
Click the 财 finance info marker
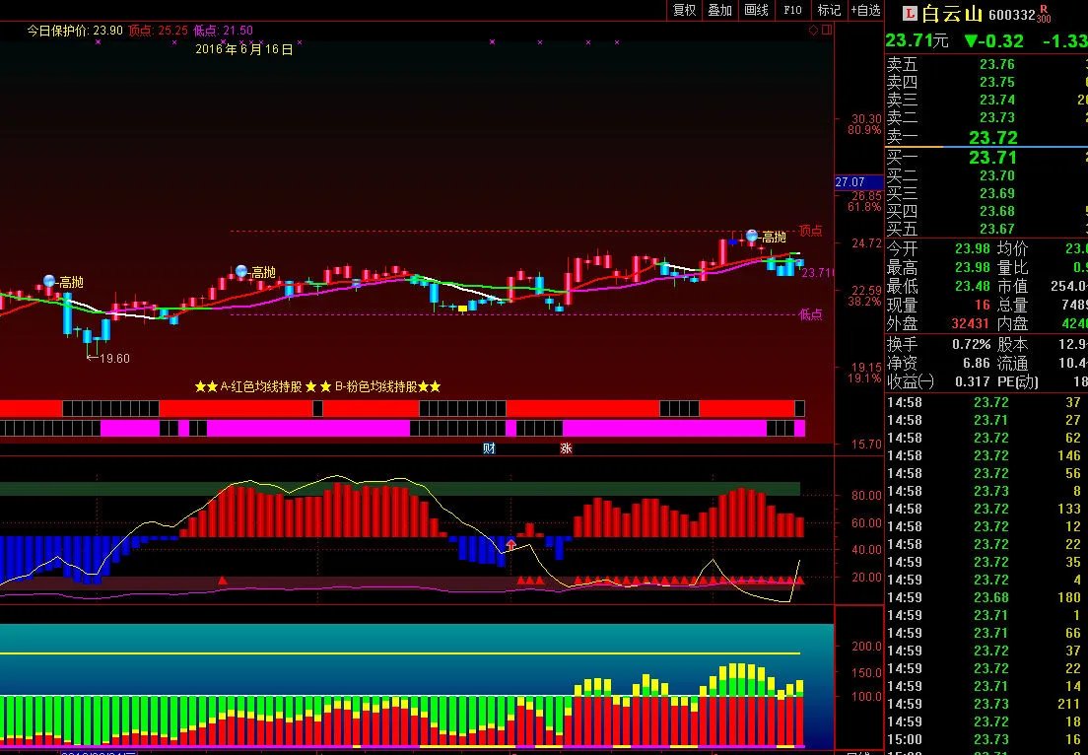click(489, 448)
